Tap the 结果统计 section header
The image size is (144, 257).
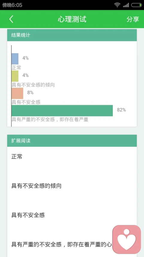tap(72, 35)
